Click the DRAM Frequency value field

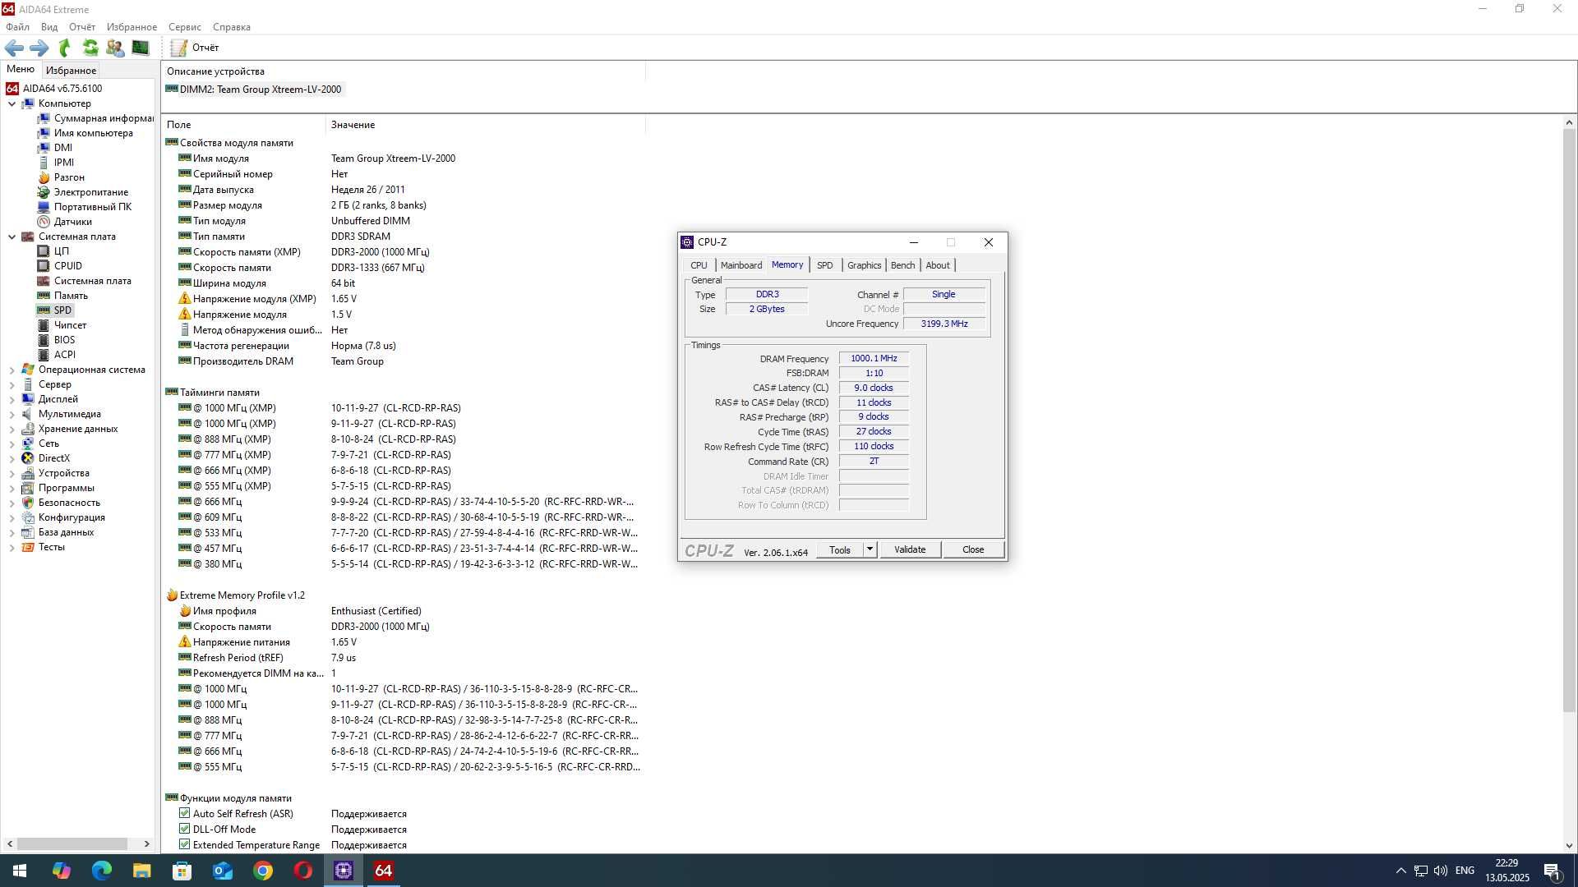tap(874, 358)
